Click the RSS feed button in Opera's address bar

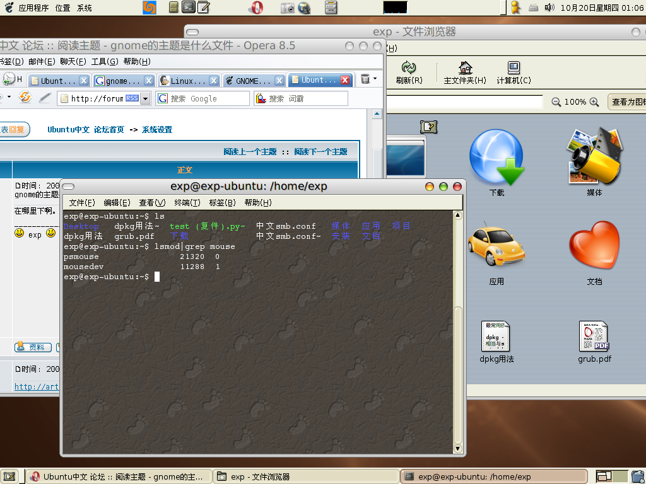(132, 98)
